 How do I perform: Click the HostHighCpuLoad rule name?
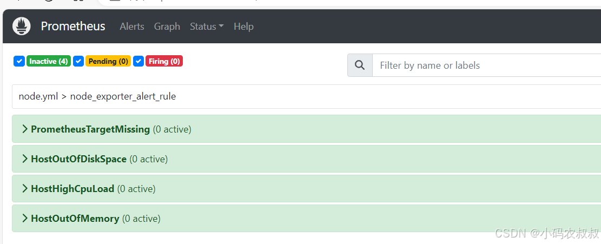(72, 188)
